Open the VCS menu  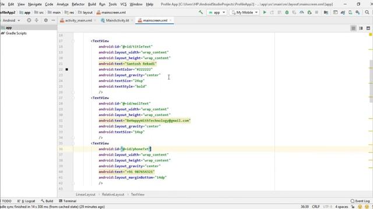tap(123, 4)
